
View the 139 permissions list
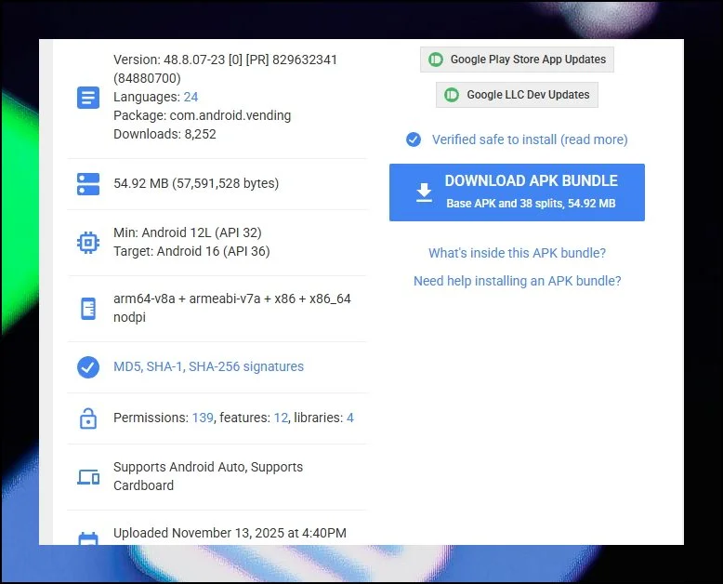[202, 418]
